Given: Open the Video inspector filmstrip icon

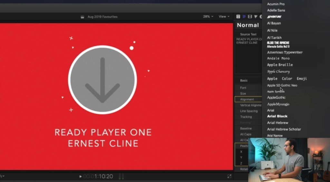Looking at the screenshot, I should click(250, 16).
